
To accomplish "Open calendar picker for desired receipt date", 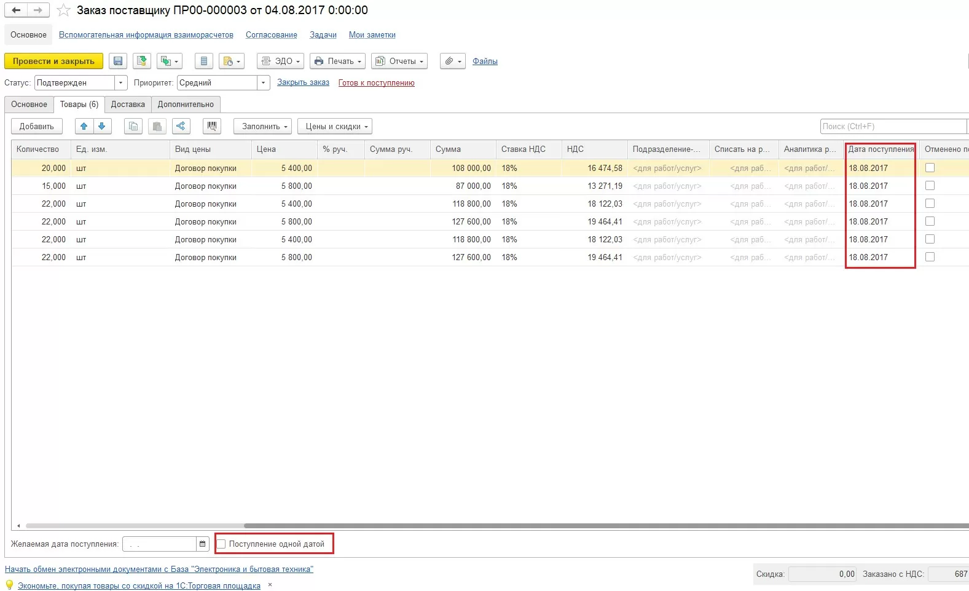I will click(203, 544).
